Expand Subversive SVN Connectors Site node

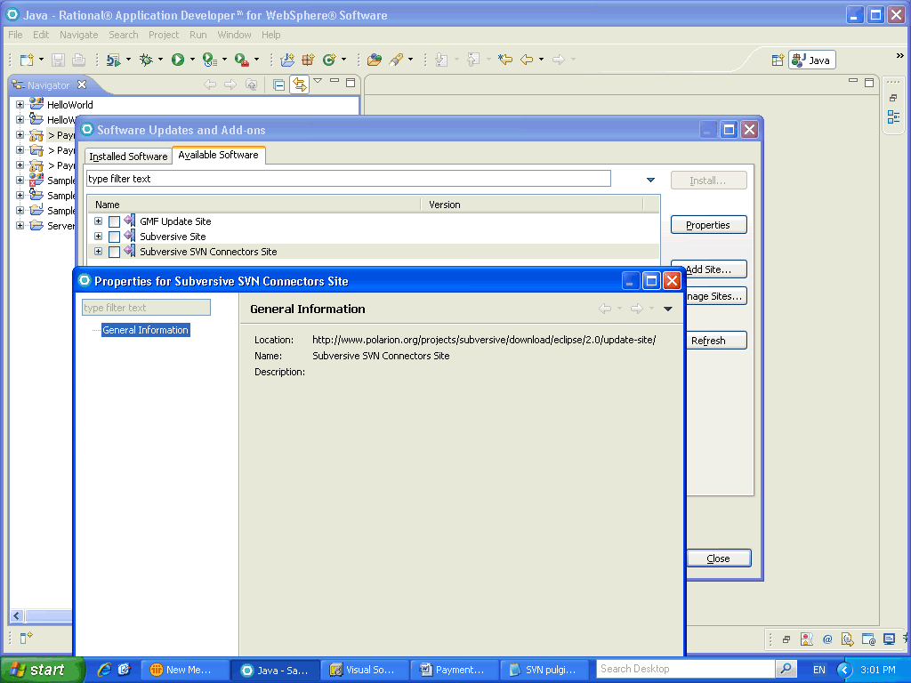pos(98,252)
